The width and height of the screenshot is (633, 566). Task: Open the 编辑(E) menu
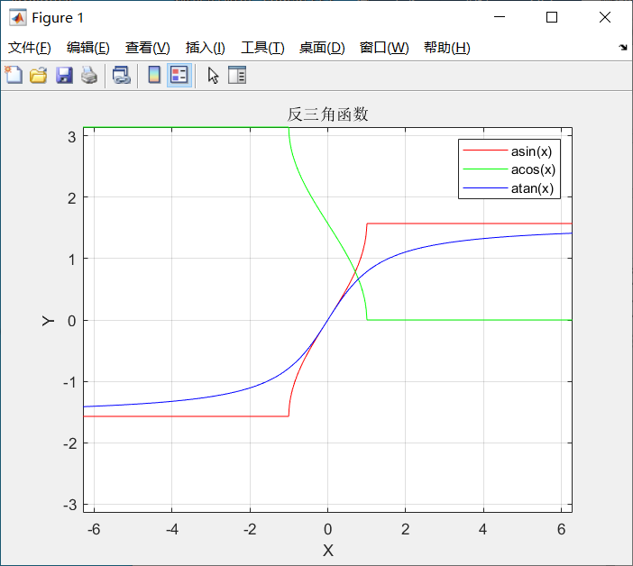click(x=88, y=48)
